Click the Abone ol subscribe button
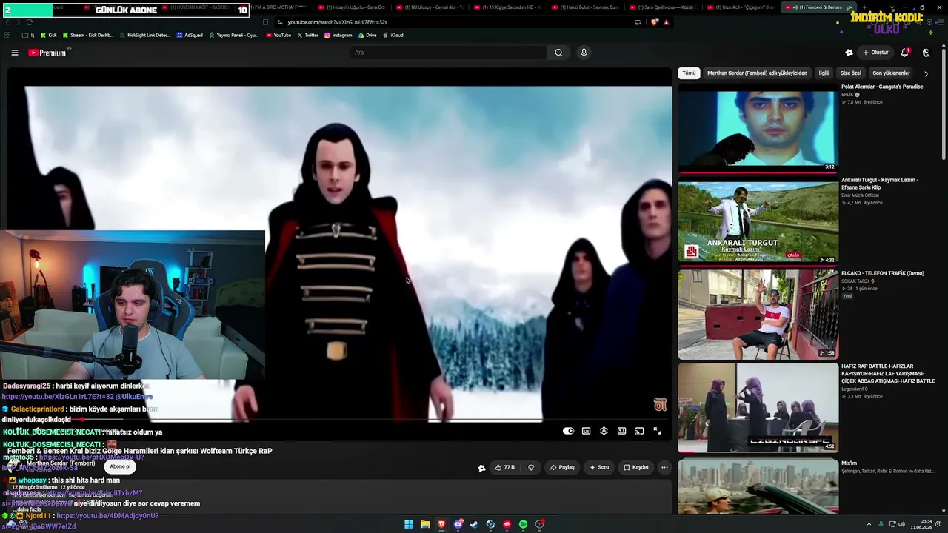 pos(120,466)
